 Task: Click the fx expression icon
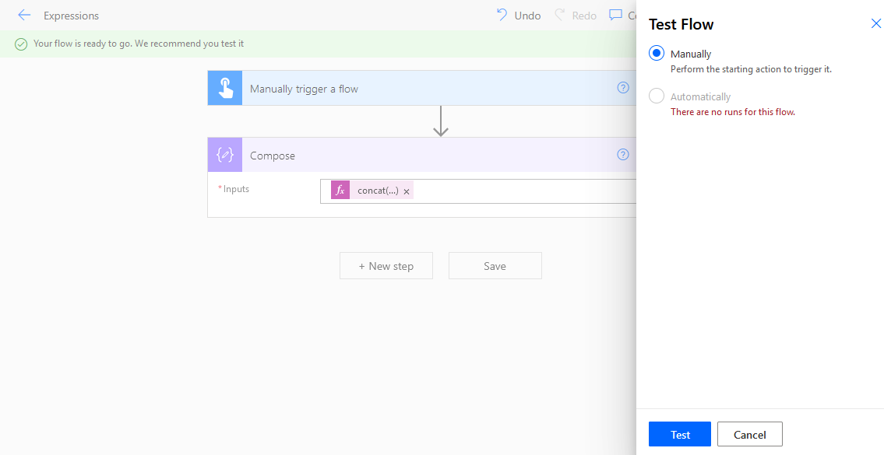tap(340, 191)
